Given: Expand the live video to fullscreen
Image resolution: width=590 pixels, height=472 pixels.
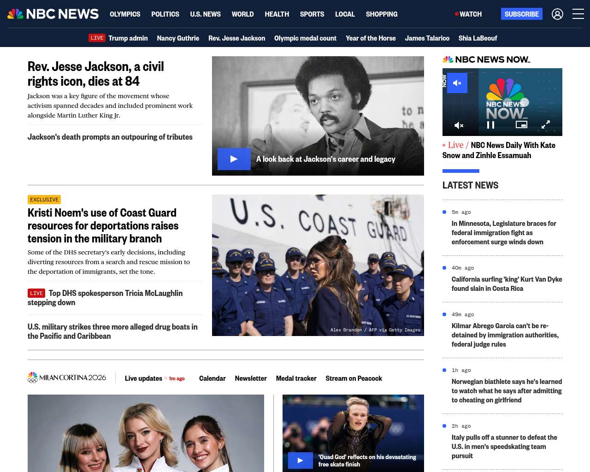Looking at the screenshot, I should [x=546, y=124].
